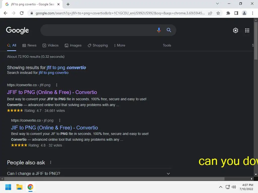The width and height of the screenshot is (258, 193).
Task: Open the People also ask options menu
Action: point(50,163)
